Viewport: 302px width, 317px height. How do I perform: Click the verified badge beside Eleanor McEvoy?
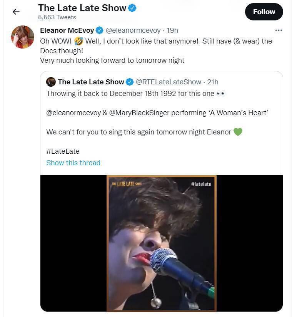point(99,30)
